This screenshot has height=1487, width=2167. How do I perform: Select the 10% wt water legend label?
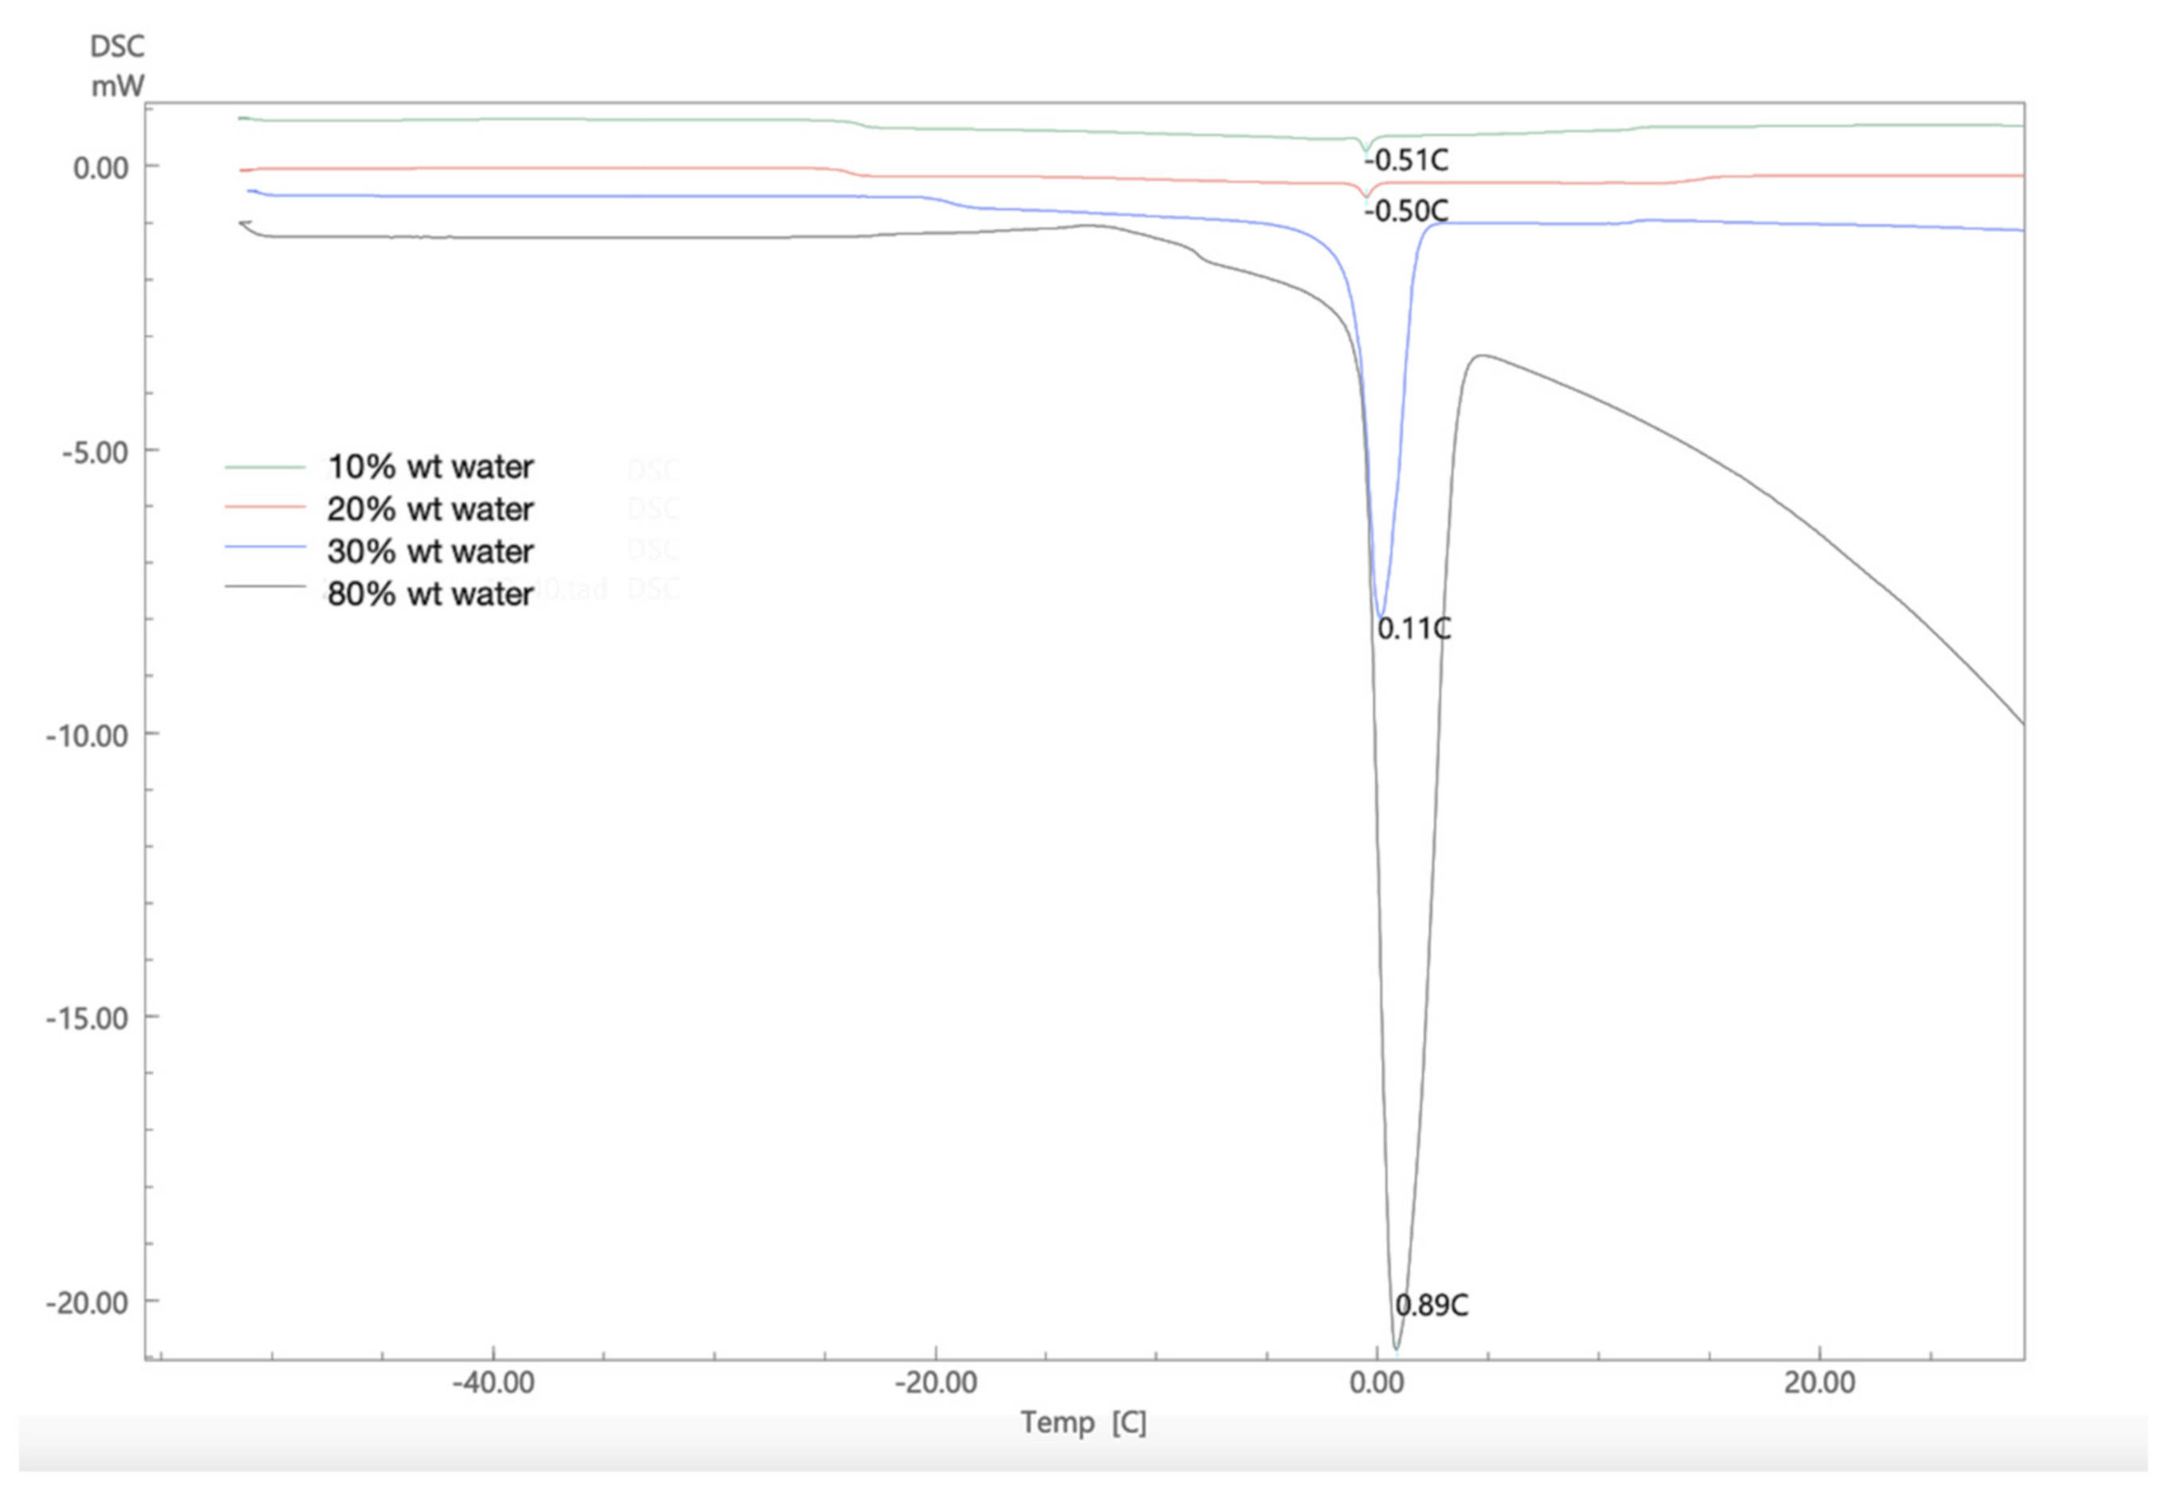430,466
